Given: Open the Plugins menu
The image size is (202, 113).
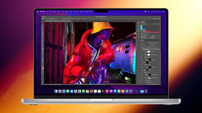Looking at the screenshot, I should coord(82,12).
